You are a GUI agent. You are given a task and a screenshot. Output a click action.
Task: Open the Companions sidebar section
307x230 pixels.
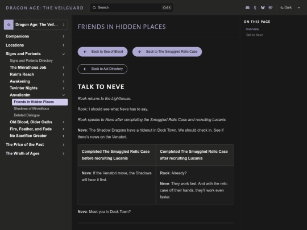coord(17,36)
